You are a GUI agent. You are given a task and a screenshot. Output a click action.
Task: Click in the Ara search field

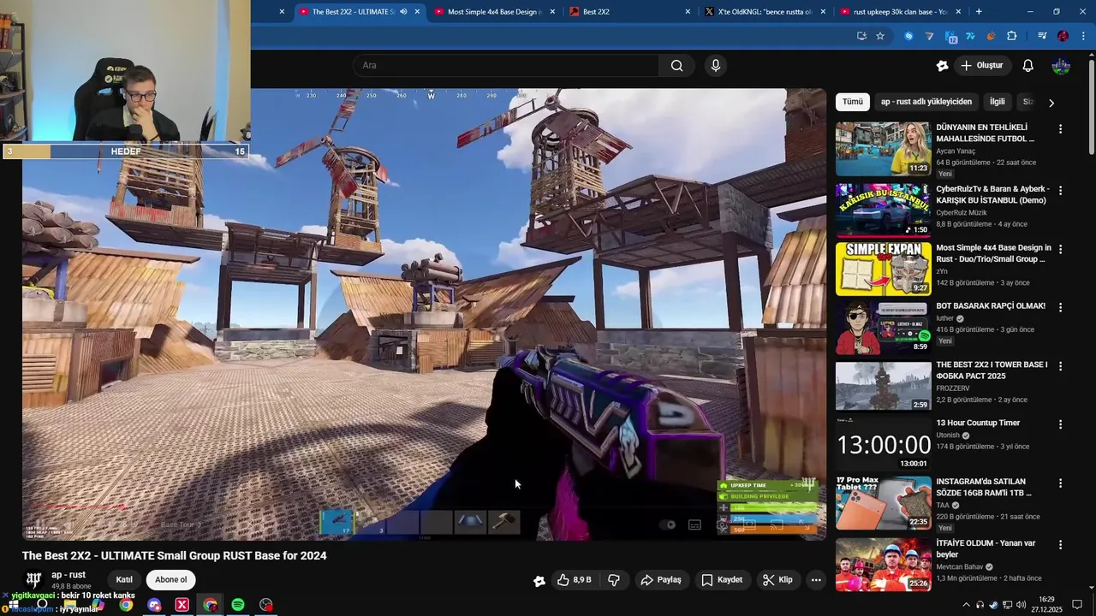pos(505,66)
